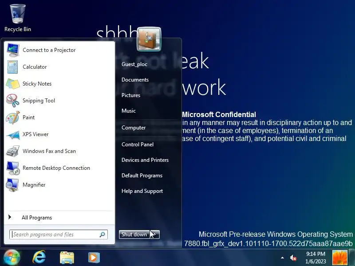355x266 pixels.
Task: Open Default Programs
Action: pyautogui.click(x=142, y=176)
